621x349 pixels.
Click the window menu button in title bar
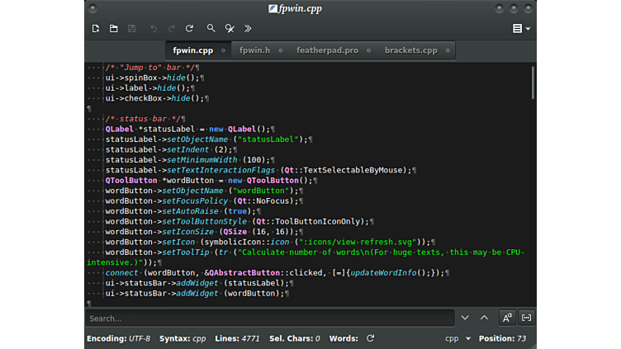92,8
